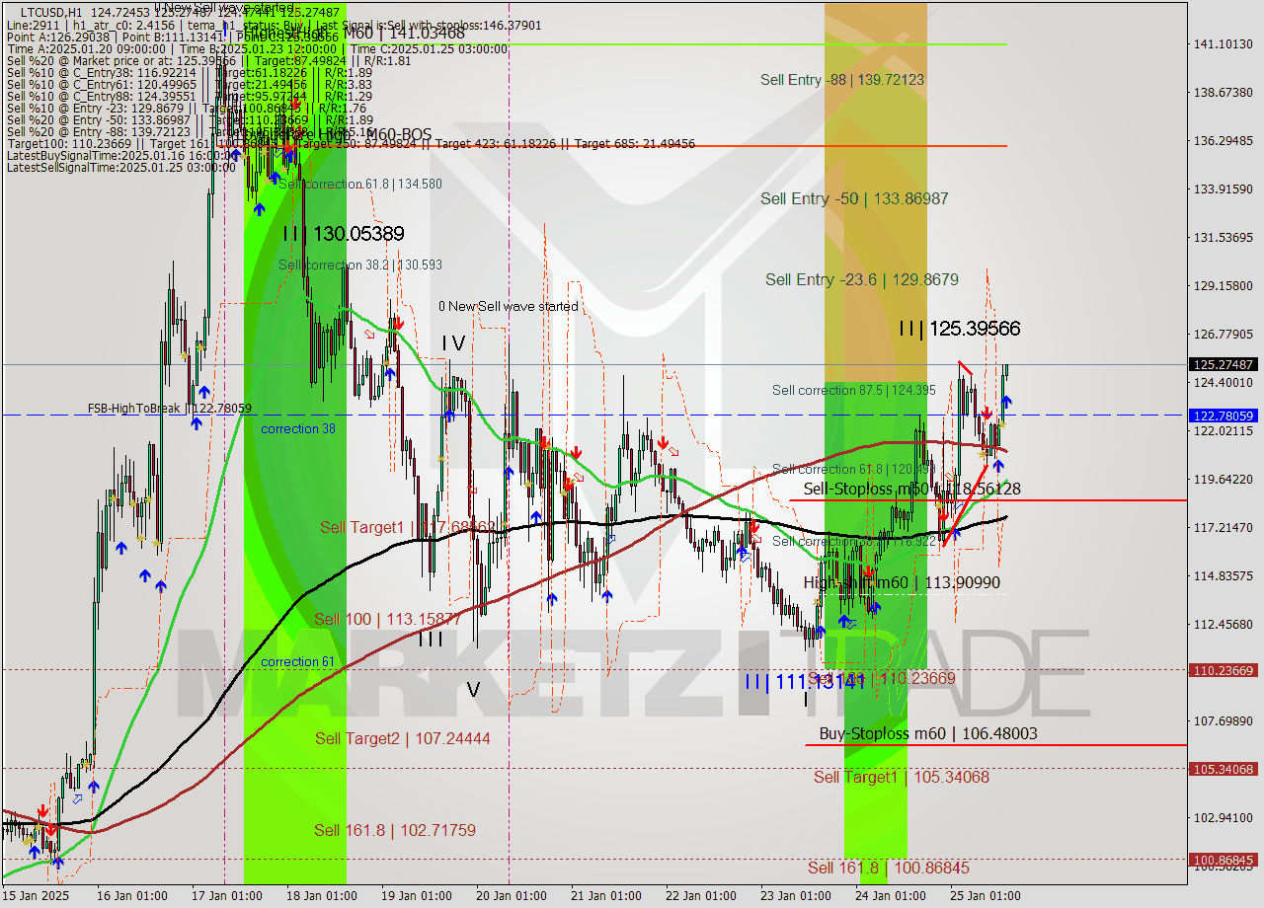
Task: Select 'Sell correction 38.2 | 130.593' label
Action: tap(360, 265)
